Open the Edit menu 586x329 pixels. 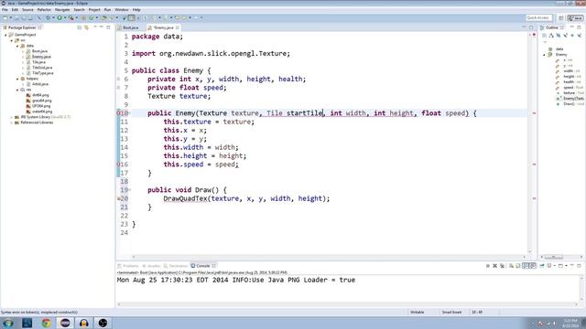15,10
